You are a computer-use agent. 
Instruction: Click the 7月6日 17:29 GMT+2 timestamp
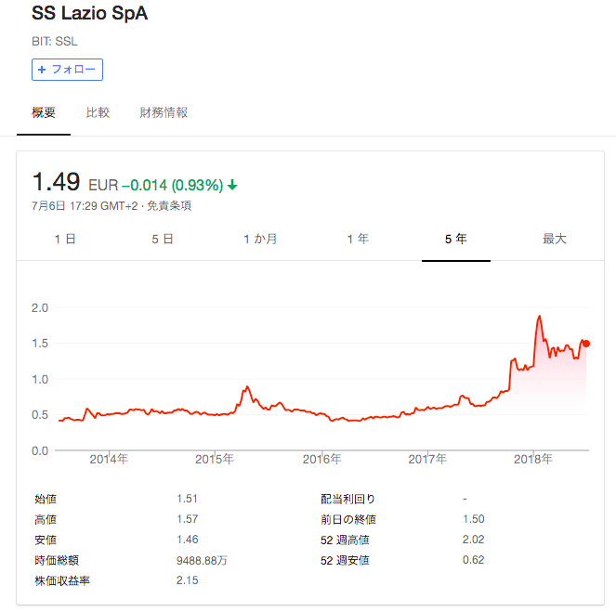click(x=85, y=205)
